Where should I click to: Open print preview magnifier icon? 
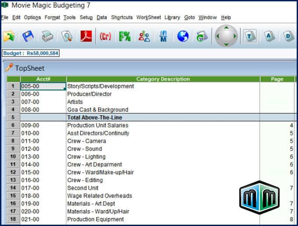[x=67, y=36]
